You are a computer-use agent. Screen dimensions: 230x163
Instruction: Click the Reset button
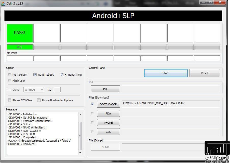click(x=205, y=73)
